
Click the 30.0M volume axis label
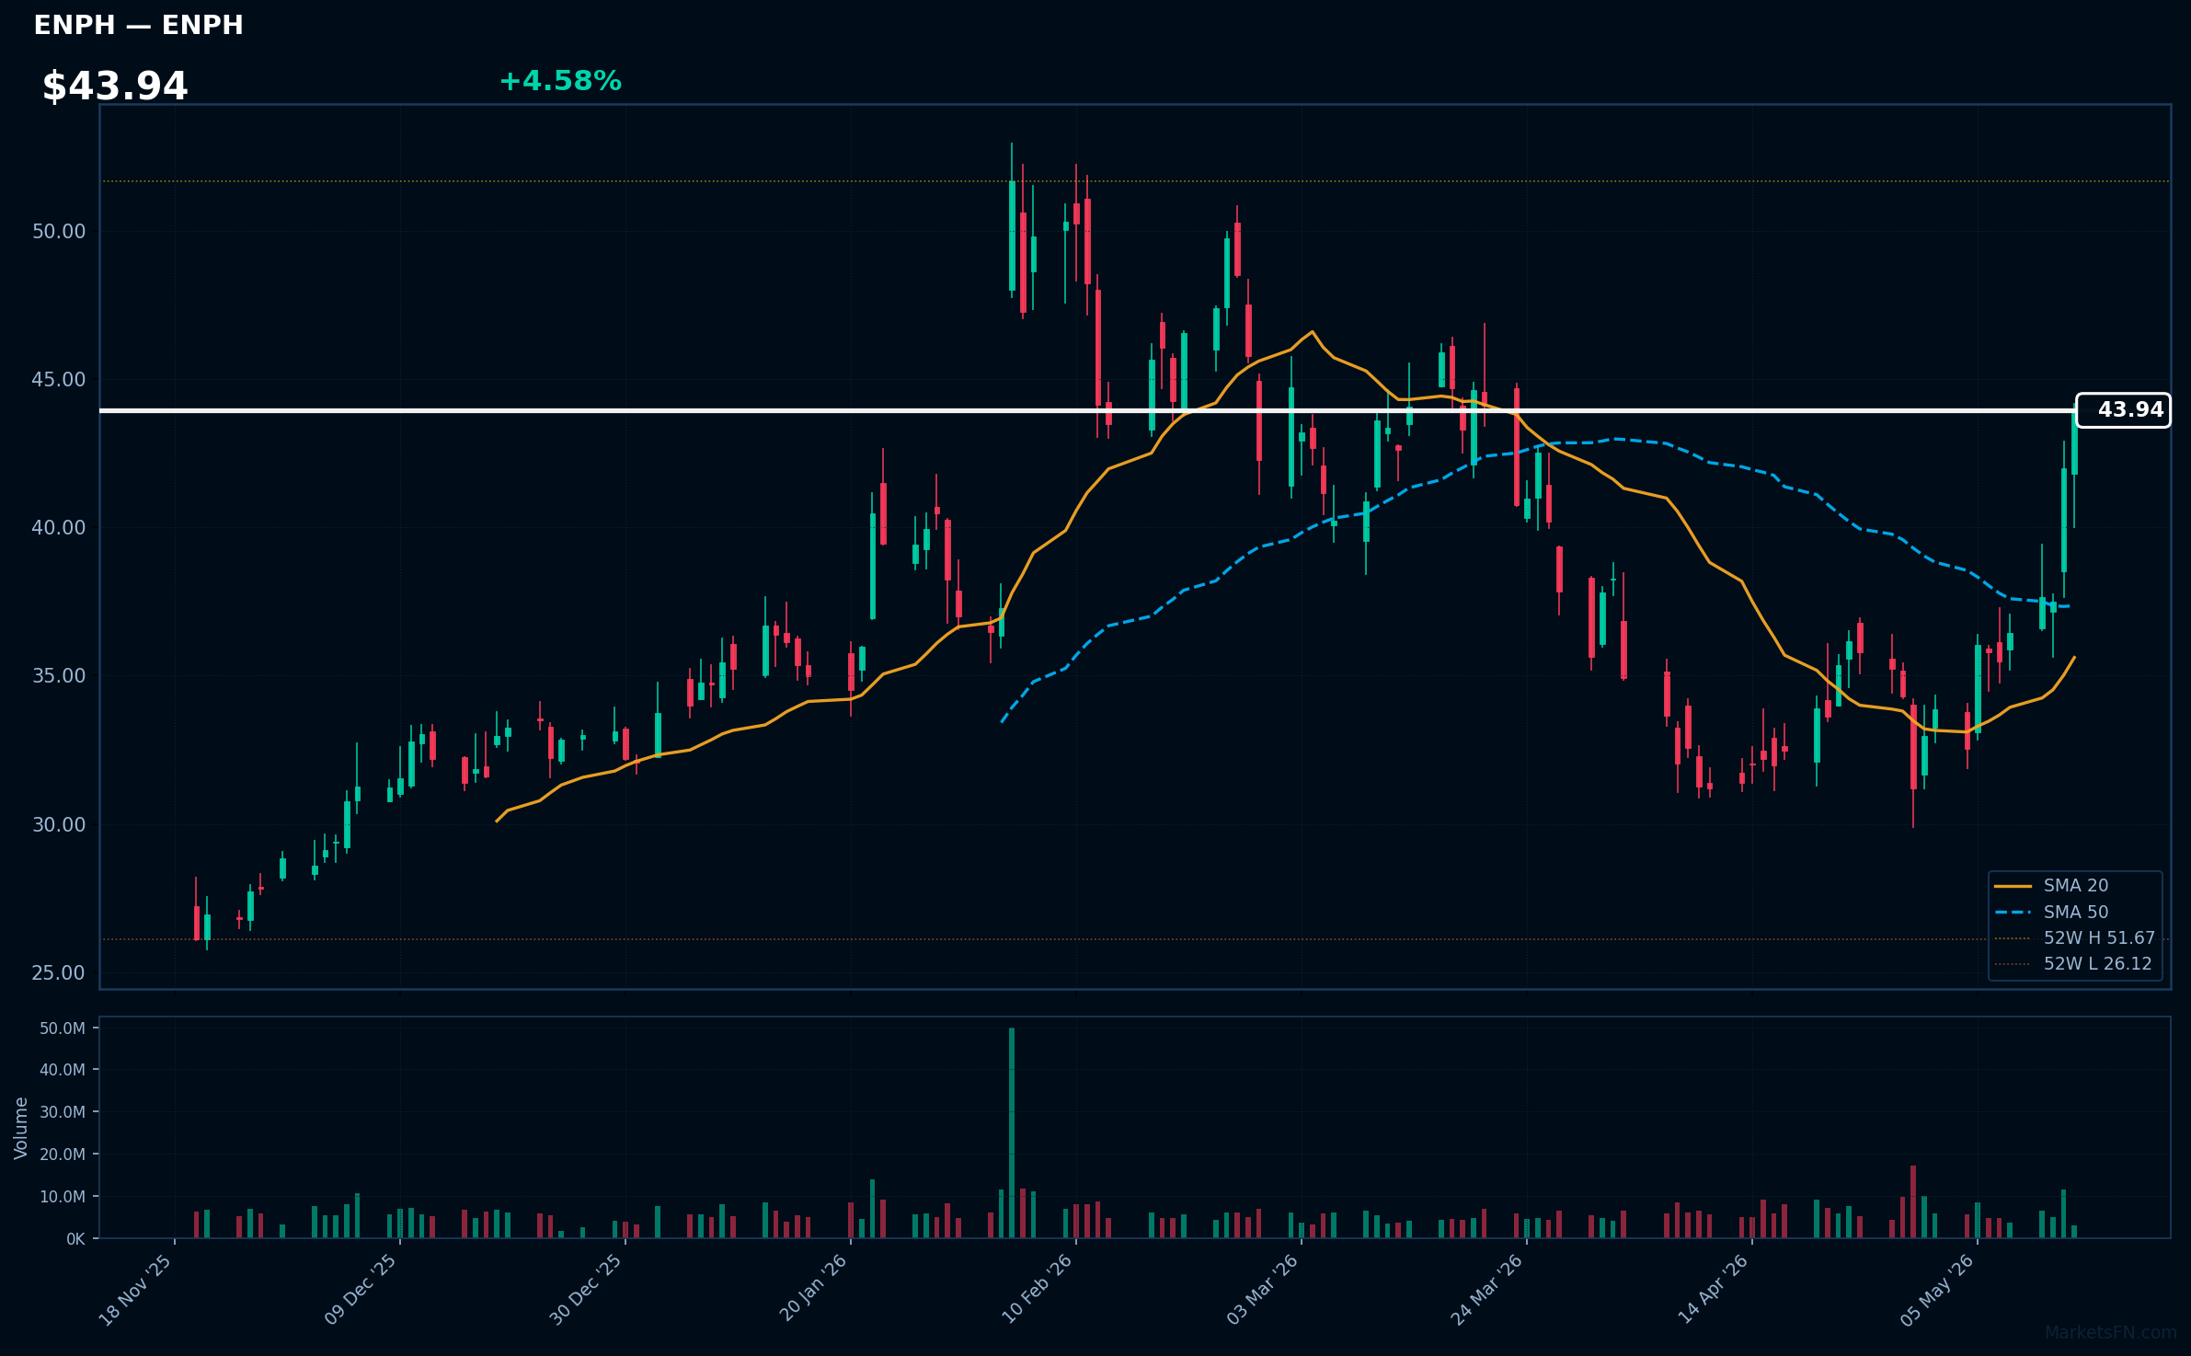63,1112
